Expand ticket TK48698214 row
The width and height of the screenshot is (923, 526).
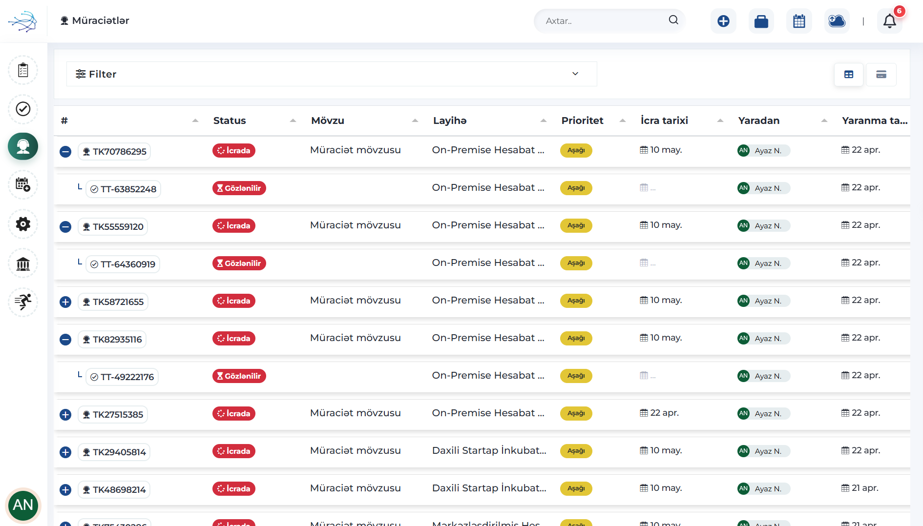point(65,490)
